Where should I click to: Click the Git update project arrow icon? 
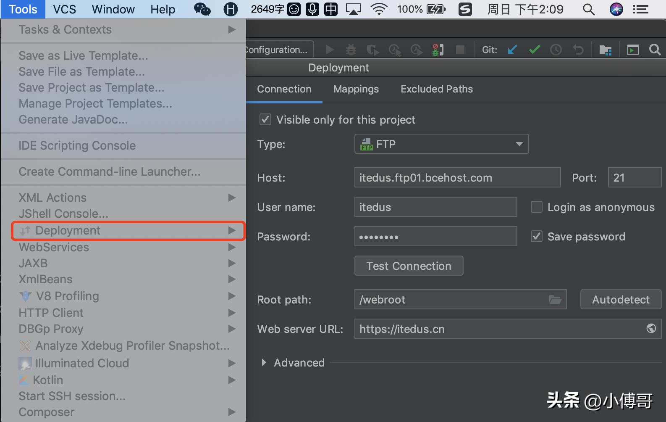click(512, 50)
